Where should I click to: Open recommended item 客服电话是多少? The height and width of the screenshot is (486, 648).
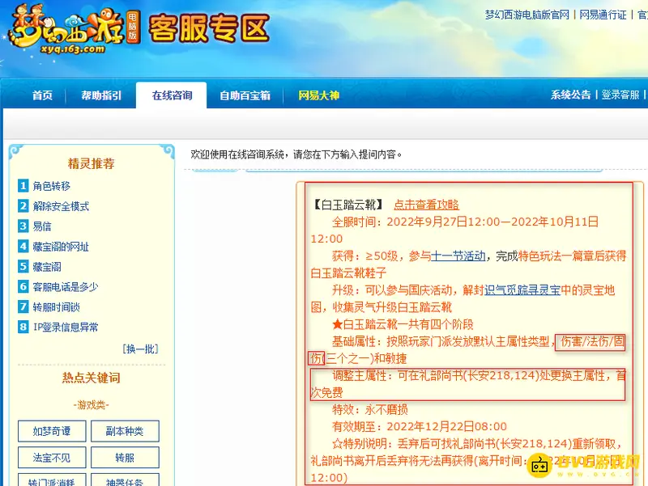[x=66, y=287]
